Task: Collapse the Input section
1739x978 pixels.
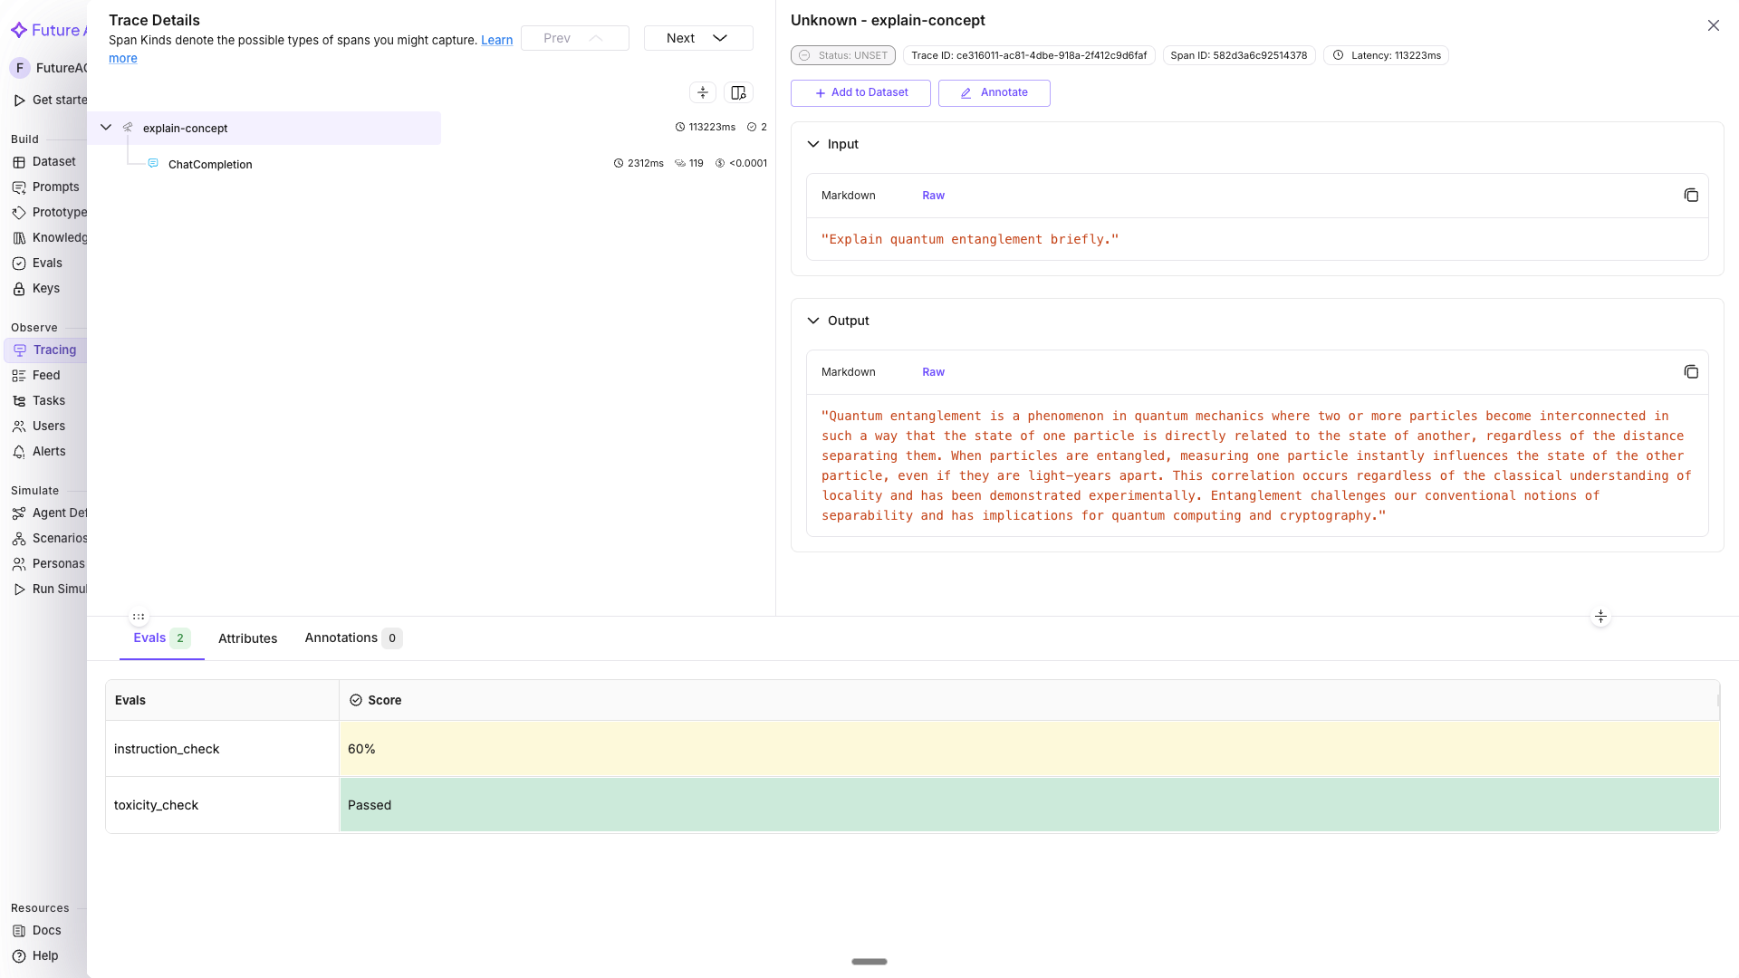Action: [813, 145]
